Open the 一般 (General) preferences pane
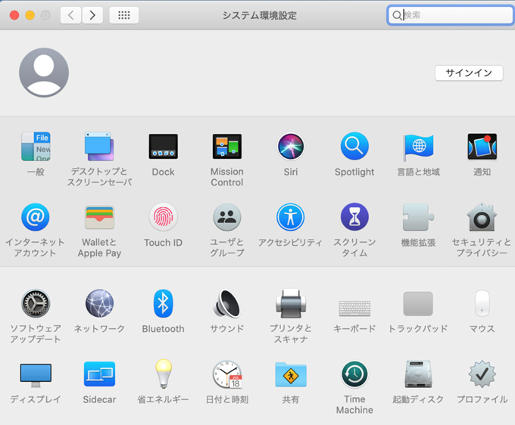 click(x=36, y=147)
